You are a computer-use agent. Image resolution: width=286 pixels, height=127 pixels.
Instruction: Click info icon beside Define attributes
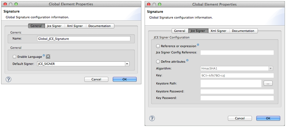(187, 60)
